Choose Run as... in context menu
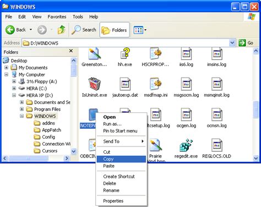The image size is (261, 207). tap(121, 124)
